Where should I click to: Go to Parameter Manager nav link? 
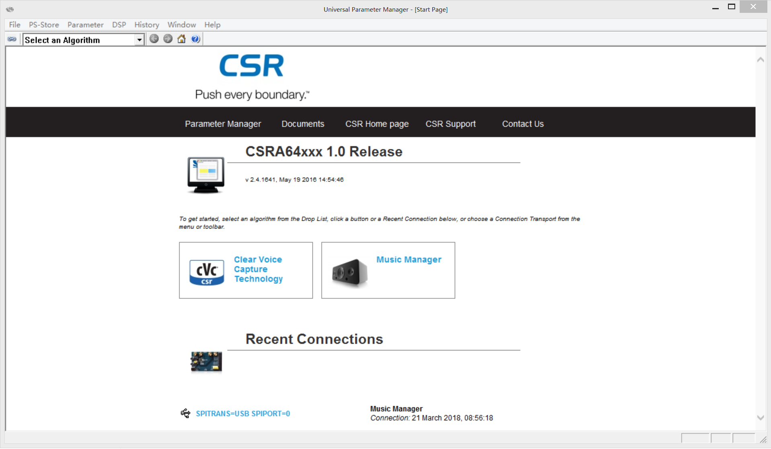pos(223,124)
